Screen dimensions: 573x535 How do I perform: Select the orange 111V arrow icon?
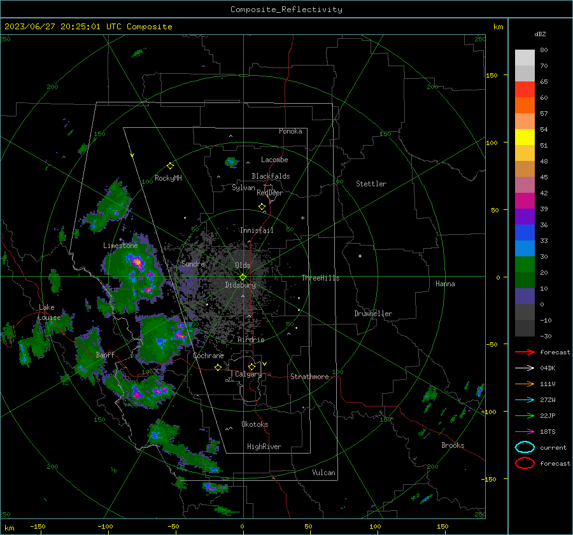(x=525, y=384)
